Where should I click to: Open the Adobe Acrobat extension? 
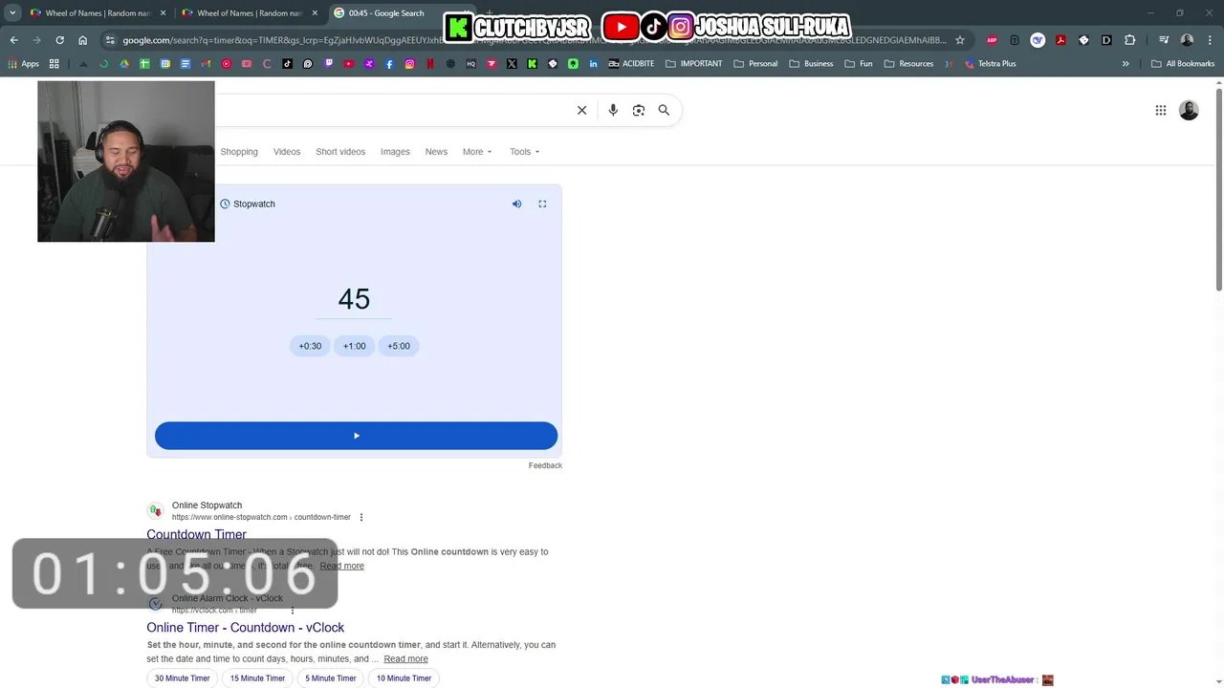(x=1060, y=40)
